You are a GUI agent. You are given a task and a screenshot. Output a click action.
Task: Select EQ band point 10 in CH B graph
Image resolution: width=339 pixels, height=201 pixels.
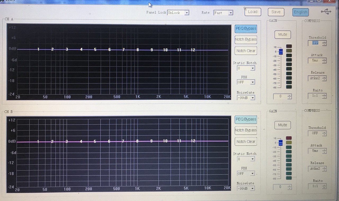(165, 141)
